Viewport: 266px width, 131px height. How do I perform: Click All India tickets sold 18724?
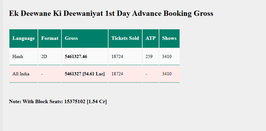tap(117, 74)
